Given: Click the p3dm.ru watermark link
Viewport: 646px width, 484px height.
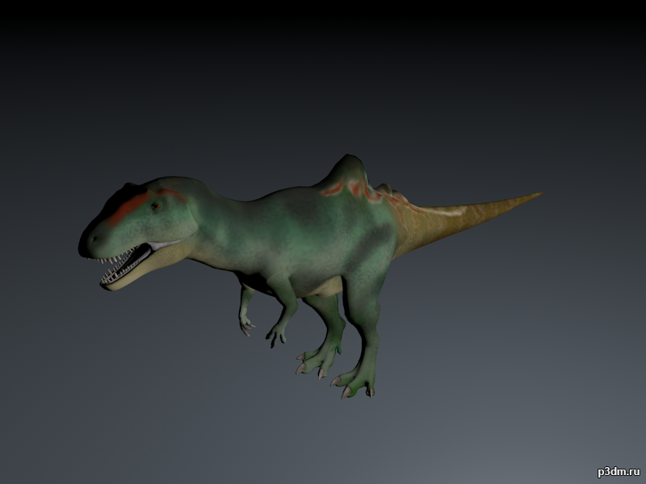Looking at the screenshot, I should [618, 472].
